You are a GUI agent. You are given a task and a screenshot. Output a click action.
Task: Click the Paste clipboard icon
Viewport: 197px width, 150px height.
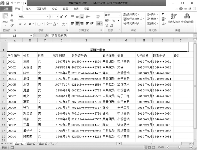(x=5, y=16)
